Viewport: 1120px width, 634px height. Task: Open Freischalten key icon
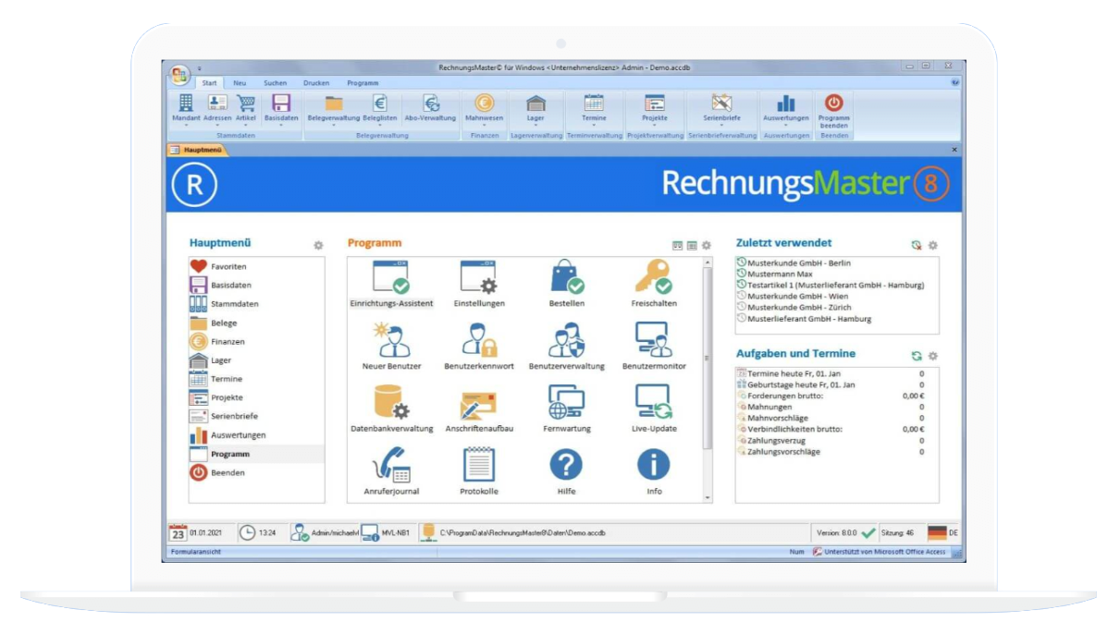click(x=654, y=285)
